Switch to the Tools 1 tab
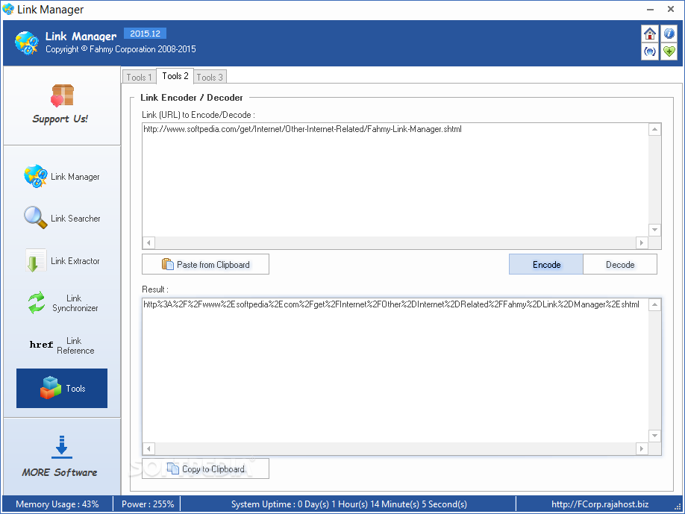685x514 pixels. pyautogui.click(x=139, y=77)
